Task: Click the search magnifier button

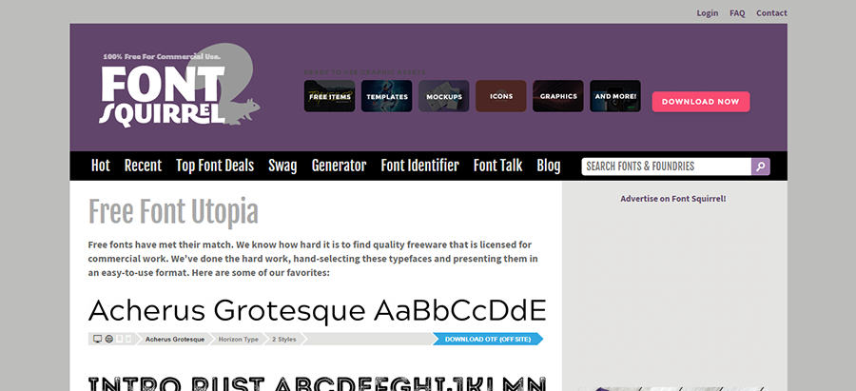Action: (x=760, y=166)
